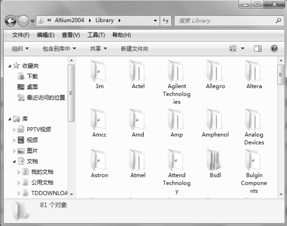Click the file list vertical scrollbar thumb
The width and height of the screenshot is (287, 226).
click(x=281, y=75)
